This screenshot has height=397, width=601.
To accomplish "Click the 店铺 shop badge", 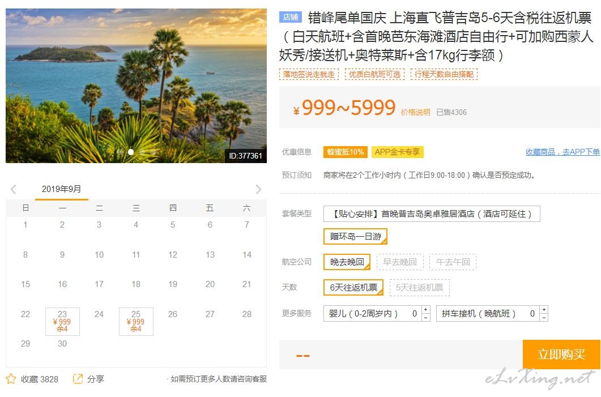I will pos(291,17).
